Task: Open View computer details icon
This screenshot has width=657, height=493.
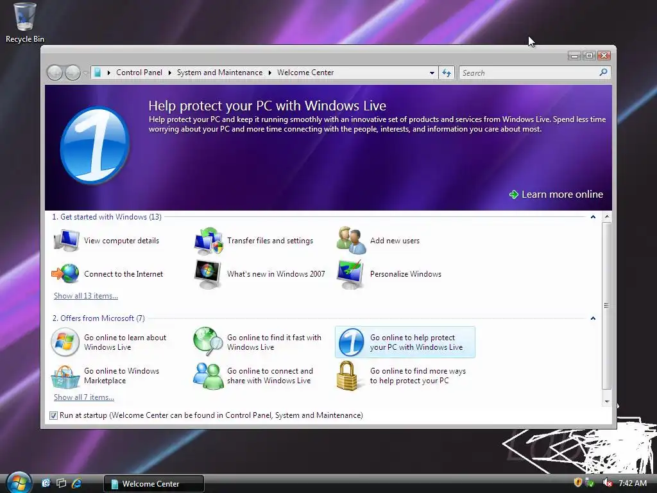Action: coord(66,241)
